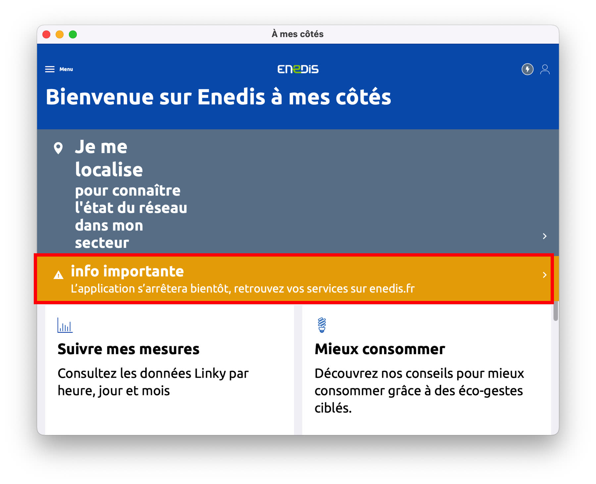Open the chevron on the info importante banner

click(x=545, y=275)
